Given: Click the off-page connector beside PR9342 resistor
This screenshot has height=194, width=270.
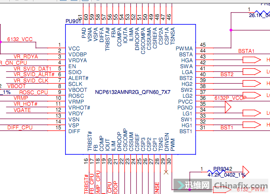Looking at the screenshot, I should tap(246, 171).
